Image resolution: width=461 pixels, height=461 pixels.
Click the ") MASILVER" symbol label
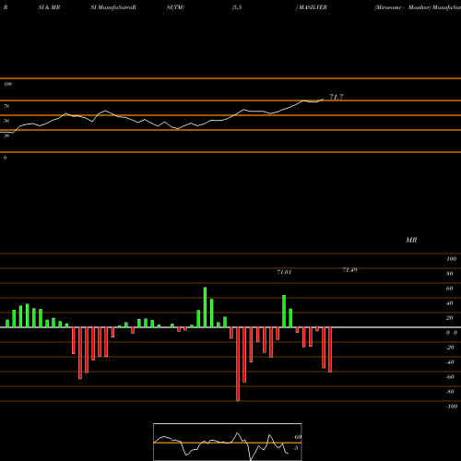click(x=311, y=7)
